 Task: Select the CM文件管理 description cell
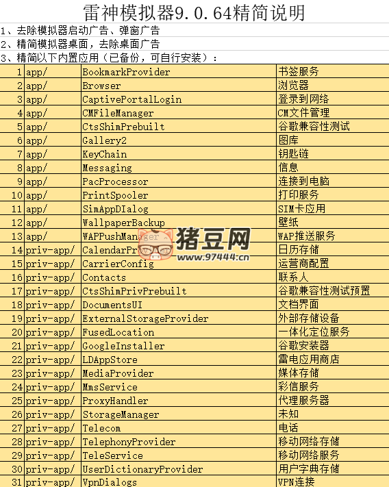tap(333, 112)
